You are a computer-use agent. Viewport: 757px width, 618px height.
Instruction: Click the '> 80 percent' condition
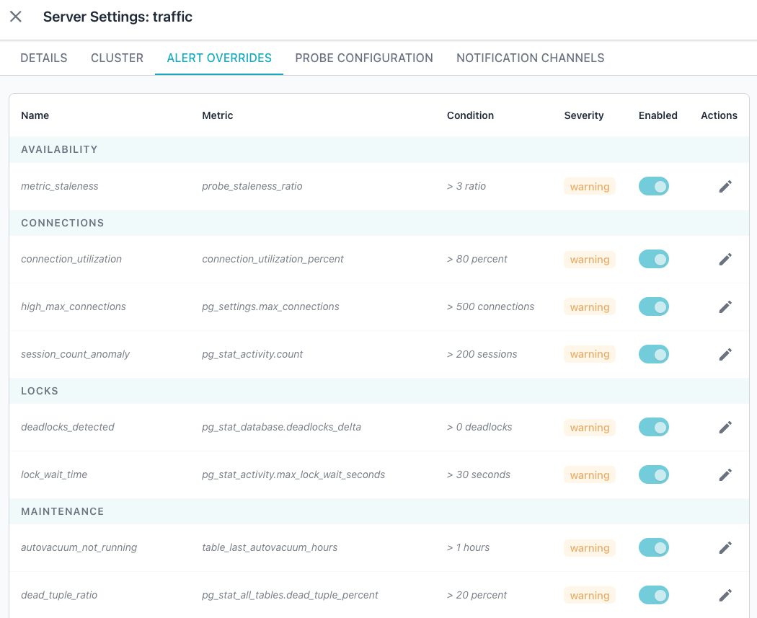477,260
